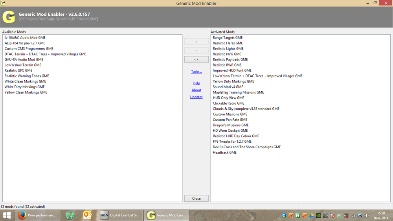Click the title bar application icon
The width and height of the screenshot is (393, 221).
(x=3, y=3)
